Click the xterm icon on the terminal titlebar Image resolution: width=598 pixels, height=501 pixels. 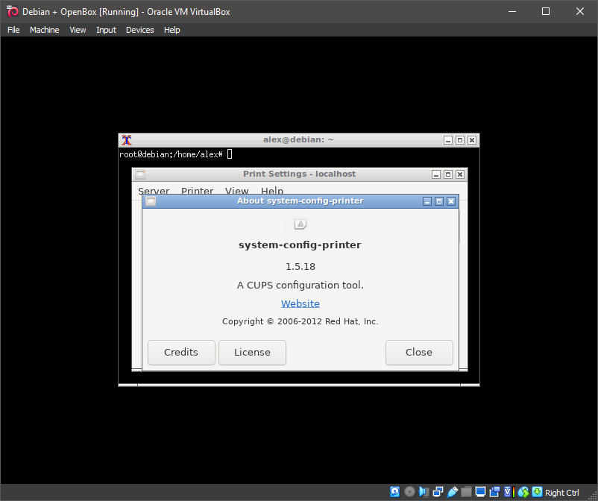tap(126, 139)
